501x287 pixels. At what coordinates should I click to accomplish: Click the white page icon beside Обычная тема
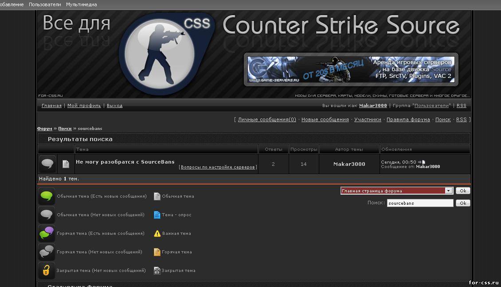pos(157,196)
